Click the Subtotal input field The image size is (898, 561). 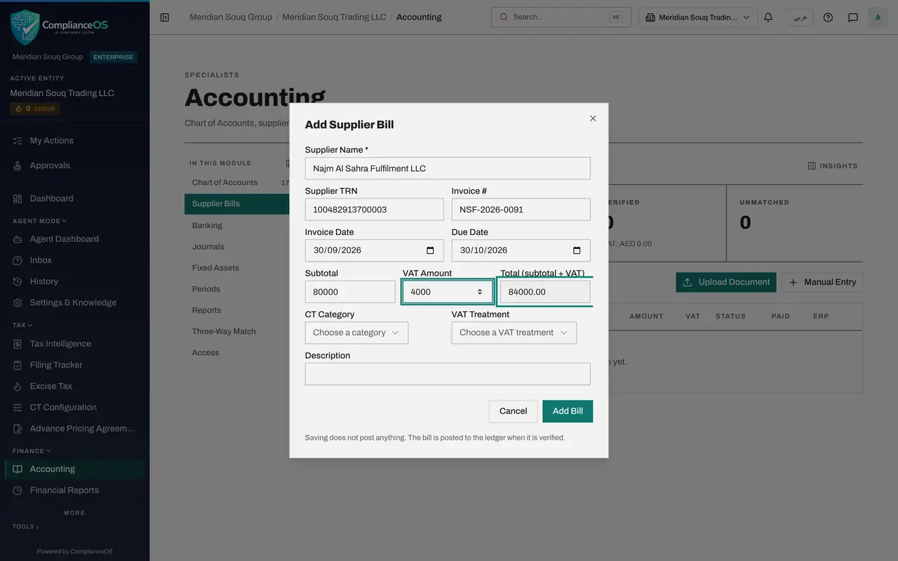point(350,292)
